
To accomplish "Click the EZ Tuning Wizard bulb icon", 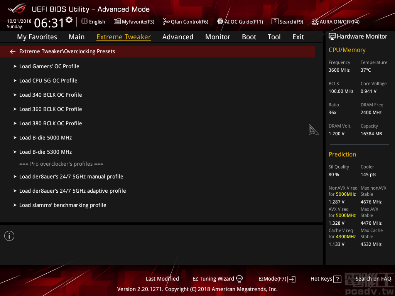I will tap(239, 279).
